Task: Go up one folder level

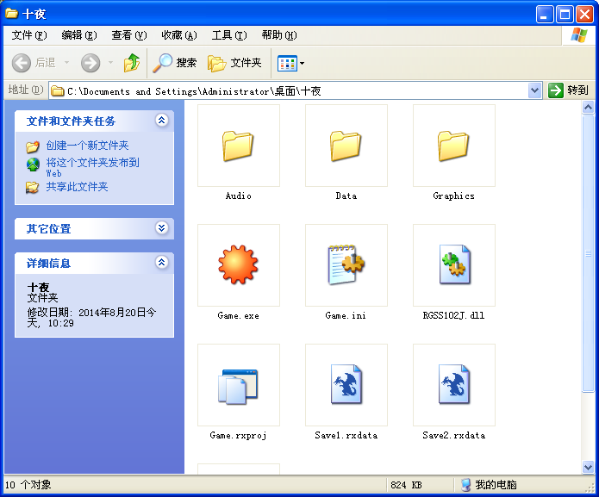Action: pos(132,63)
